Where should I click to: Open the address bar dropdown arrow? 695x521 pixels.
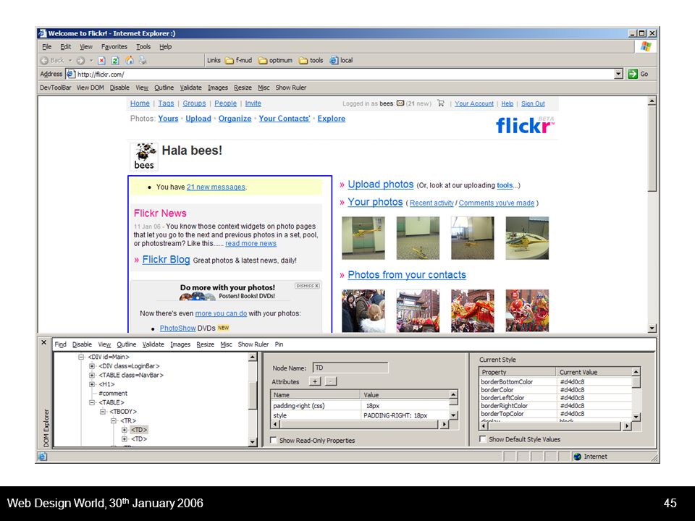pyautogui.click(x=619, y=74)
